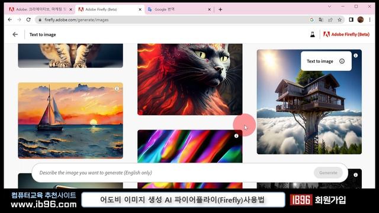Click the Adobe Firefly (Beta) logo

coord(346,34)
